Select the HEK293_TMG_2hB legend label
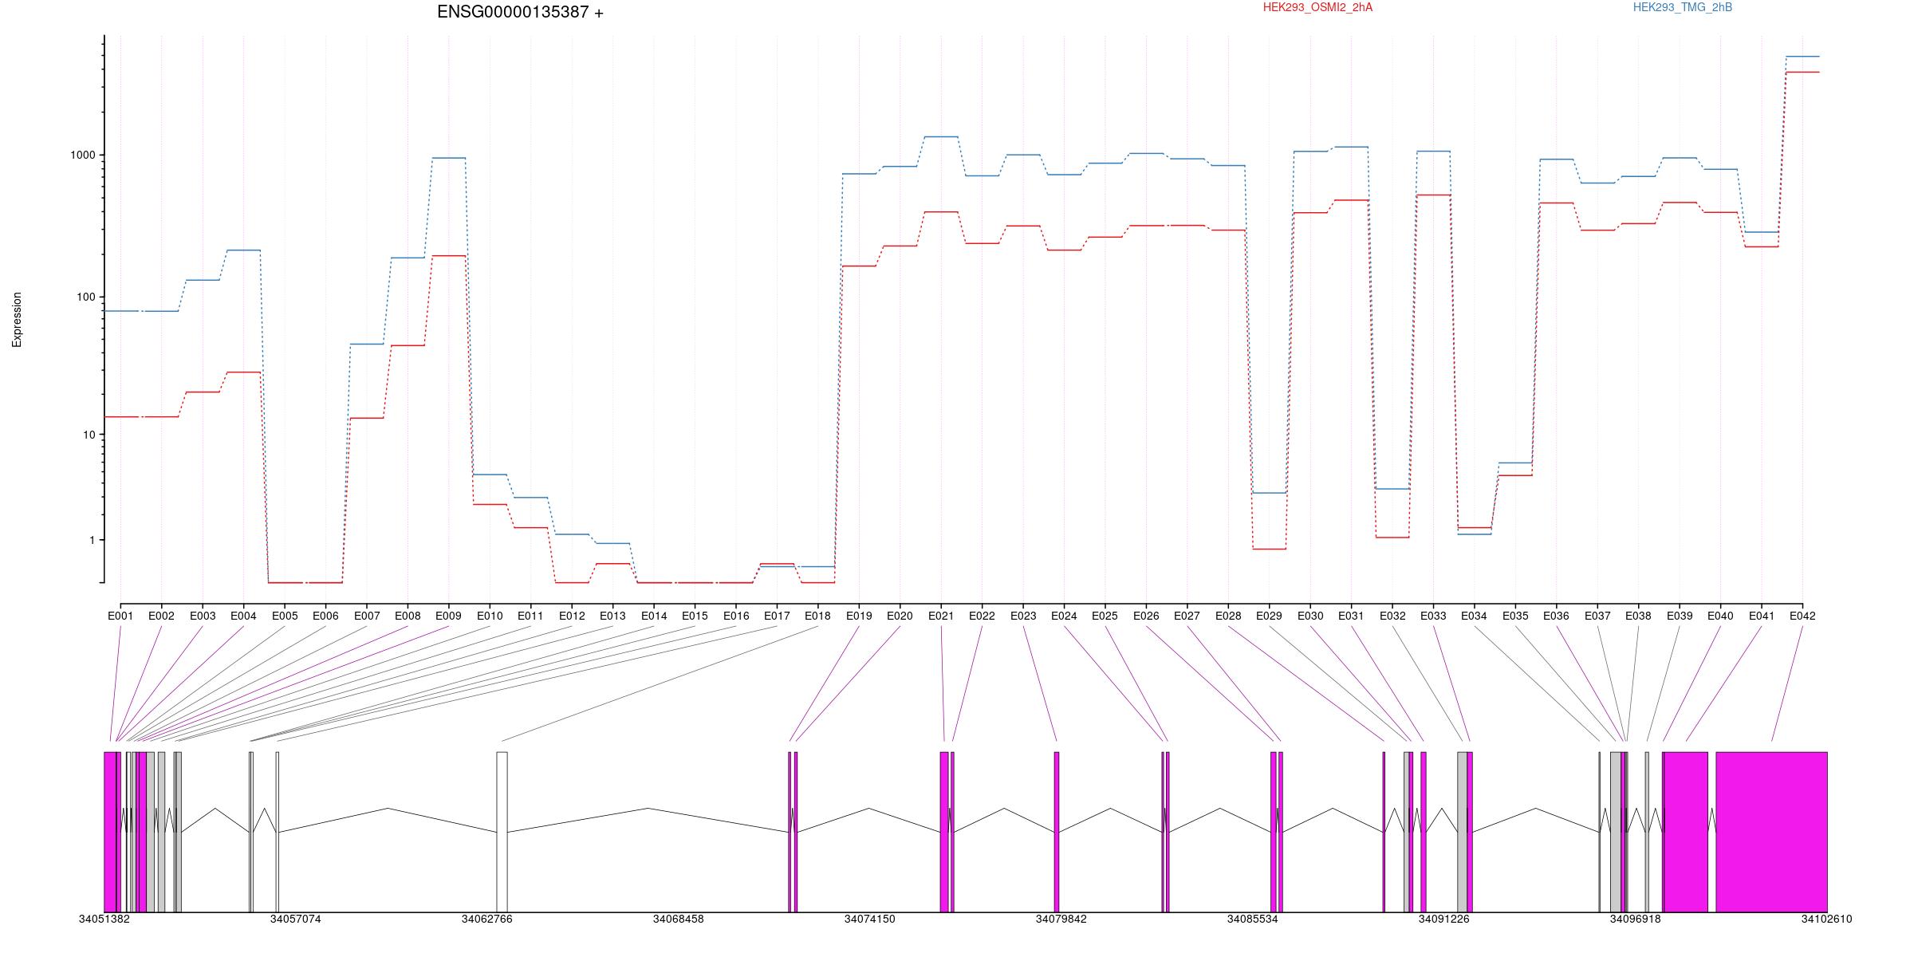This screenshot has height=957, width=1914. click(1682, 7)
